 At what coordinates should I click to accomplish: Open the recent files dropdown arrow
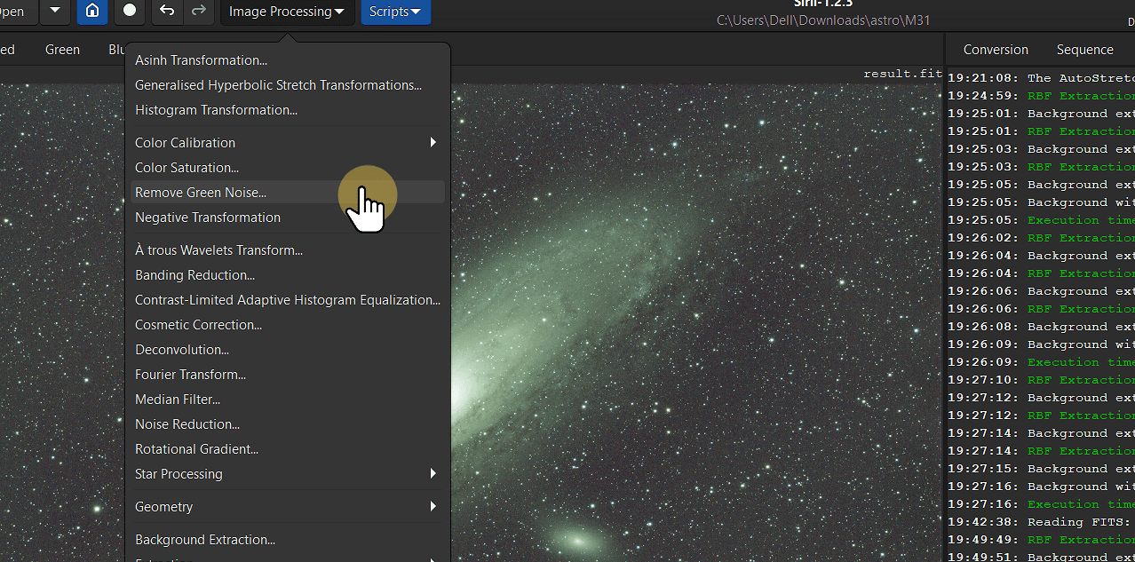click(55, 12)
